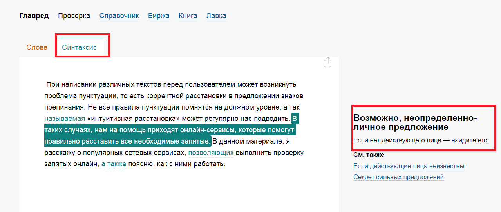Click the green highlighted sentence «В таких случаях»
501x212 pixels.
169,130
